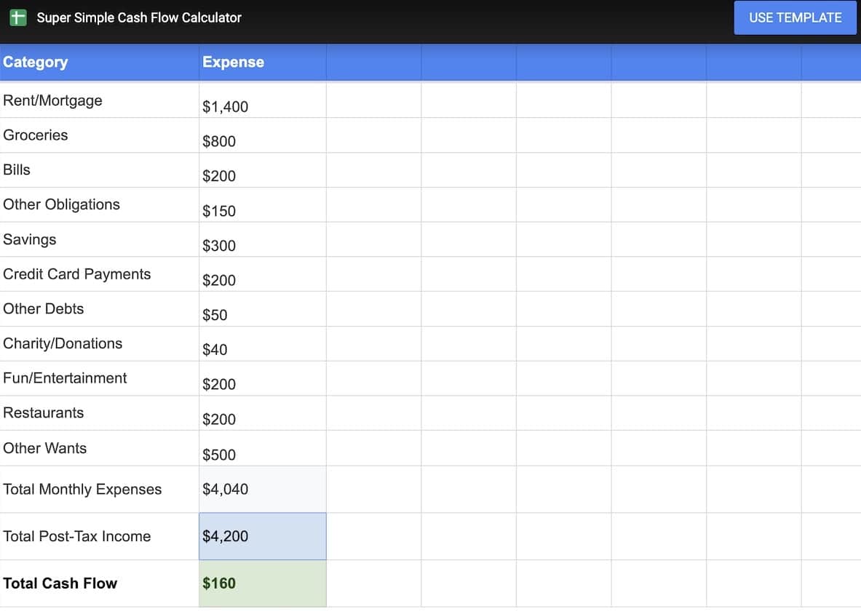Image resolution: width=861 pixels, height=611 pixels.
Task: Click the USE TEMPLATE button
Action: coord(795,17)
